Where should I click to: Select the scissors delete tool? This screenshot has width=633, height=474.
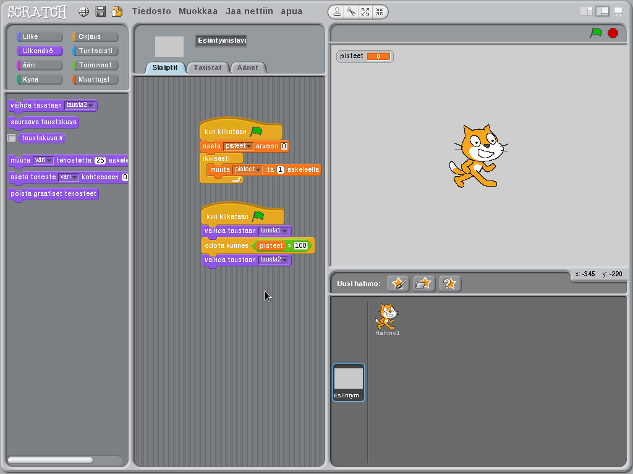tap(350, 12)
